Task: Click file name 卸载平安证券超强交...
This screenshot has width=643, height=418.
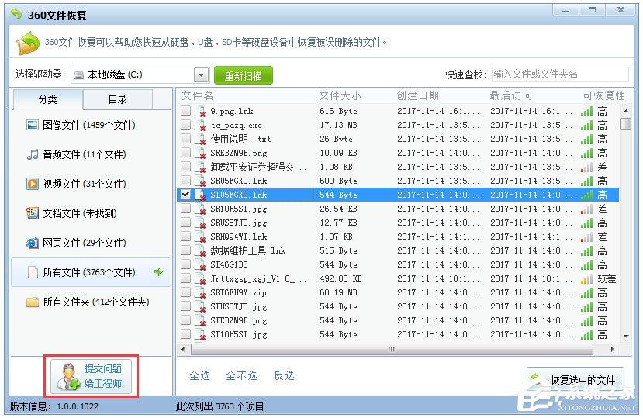Action: click(x=258, y=167)
